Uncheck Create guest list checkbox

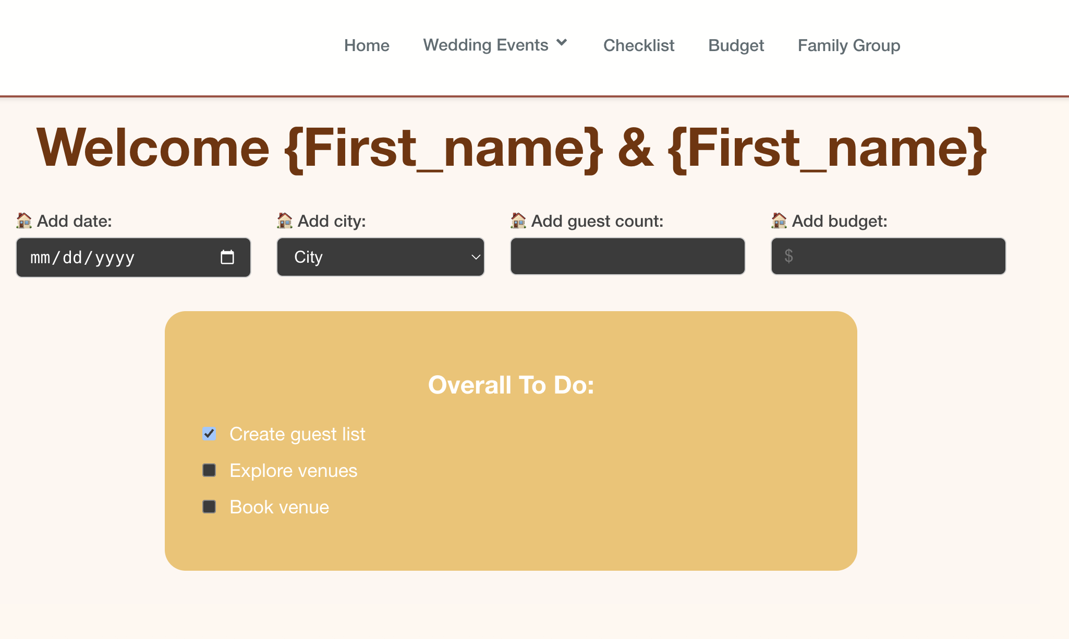coord(209,434)
